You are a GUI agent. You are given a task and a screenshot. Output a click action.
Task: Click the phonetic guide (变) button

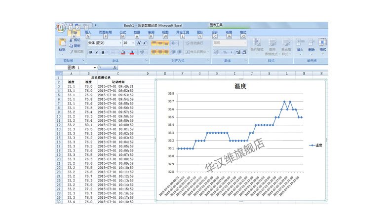click(142, 52)
